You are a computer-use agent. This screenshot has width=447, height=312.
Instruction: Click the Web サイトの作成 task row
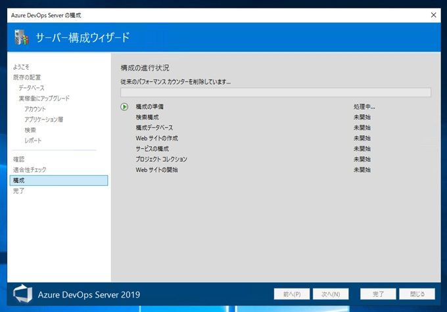tap(157, 139)
